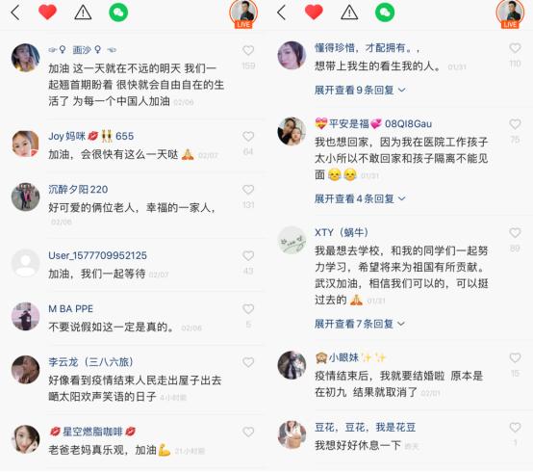533x472 pixels.
Task: Open LIVE avatar in right panel header
Action: (510, 13)
